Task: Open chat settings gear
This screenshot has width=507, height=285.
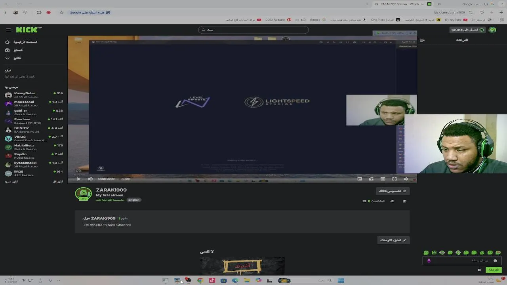Action: point(479,270)
